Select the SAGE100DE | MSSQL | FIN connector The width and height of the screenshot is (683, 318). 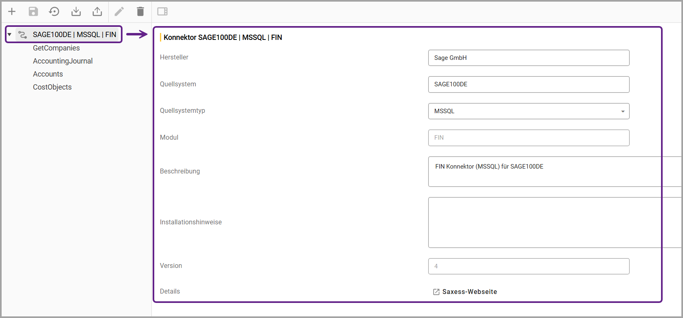(74, 35)
